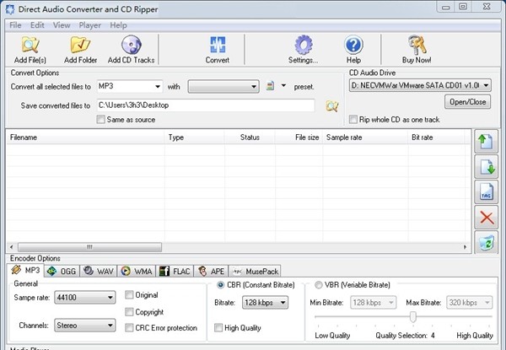This screenshot has height=350, width=506.
Task: Click the Buy Now! keys icon
Action: pyautogui.click(x=417, y=45)
